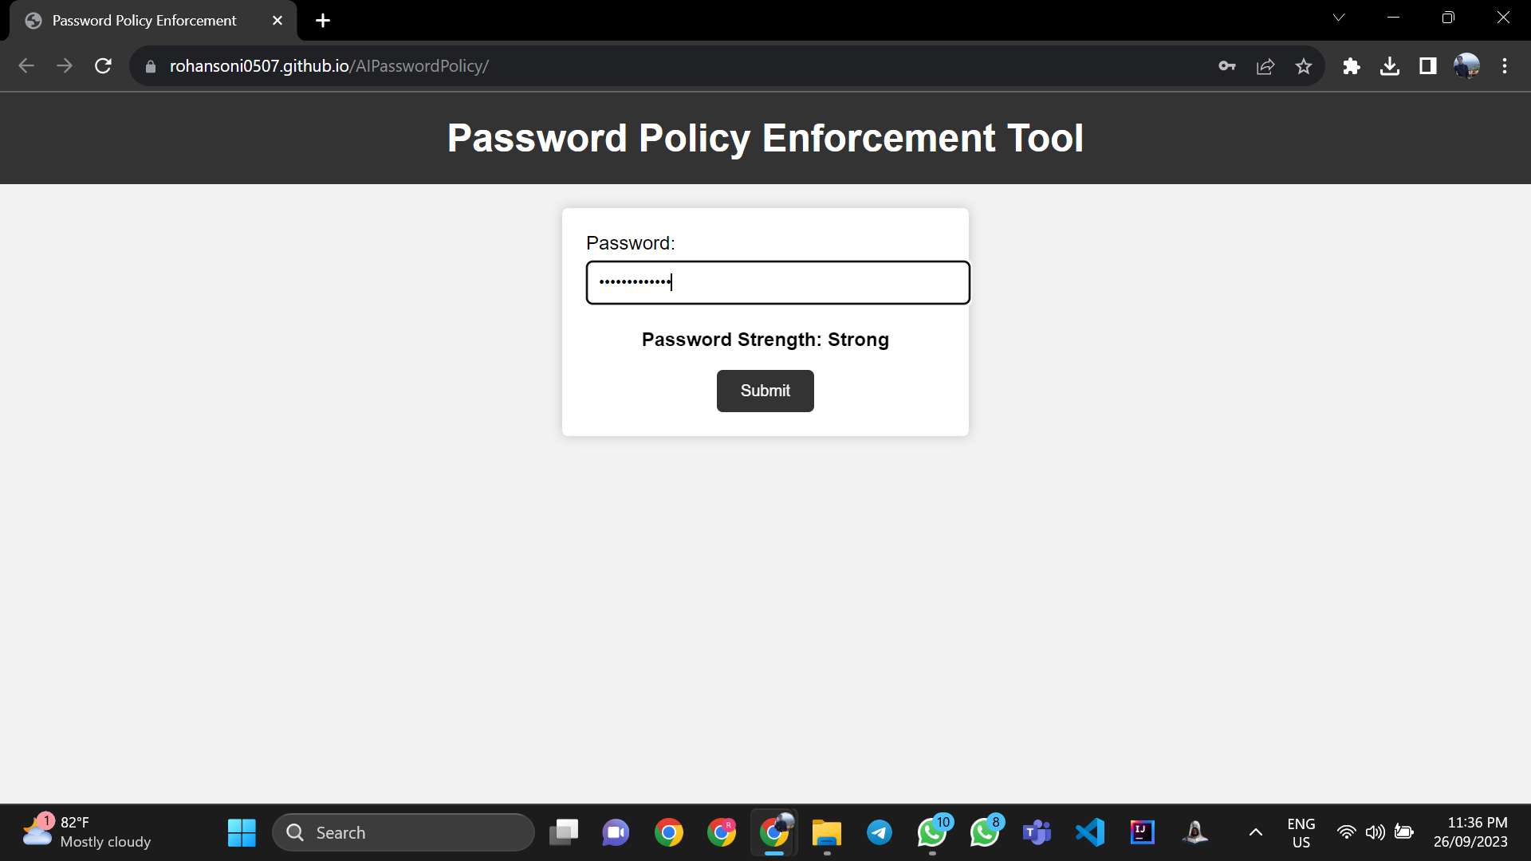Open the volume control in tray
The height and width of the screenshot is (861, 1531).
pos(1375,832)
